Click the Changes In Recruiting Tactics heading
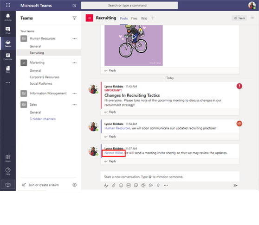The width and height of the screenshot is (259, 225). click(132, 95)
